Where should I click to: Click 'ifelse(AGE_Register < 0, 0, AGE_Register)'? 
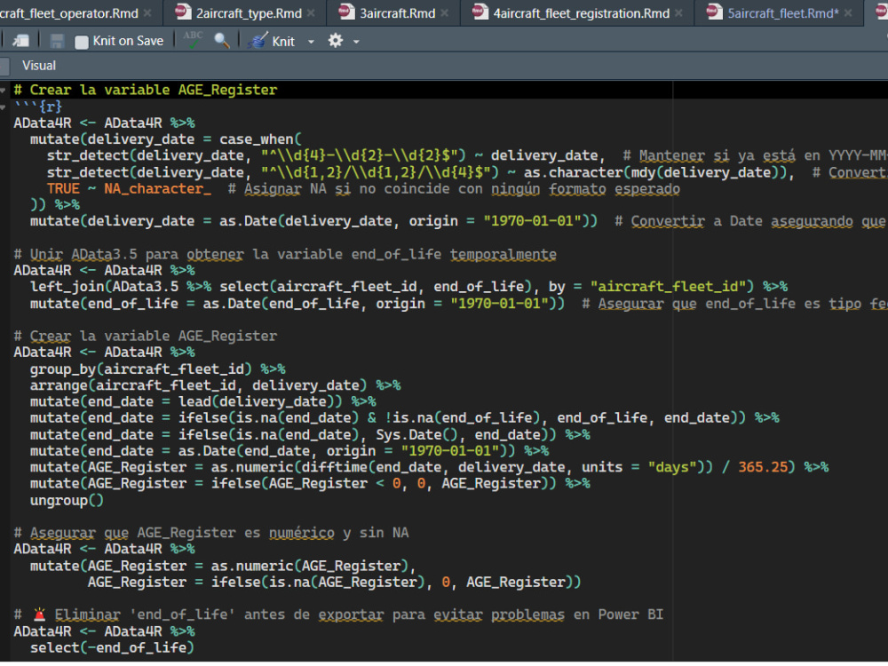(x=380, y=484)
